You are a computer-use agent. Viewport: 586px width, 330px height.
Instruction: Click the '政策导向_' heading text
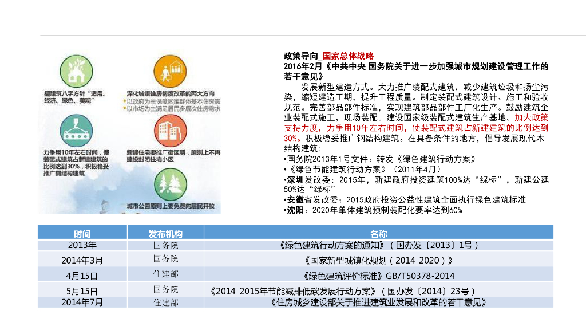coord(303,56)
